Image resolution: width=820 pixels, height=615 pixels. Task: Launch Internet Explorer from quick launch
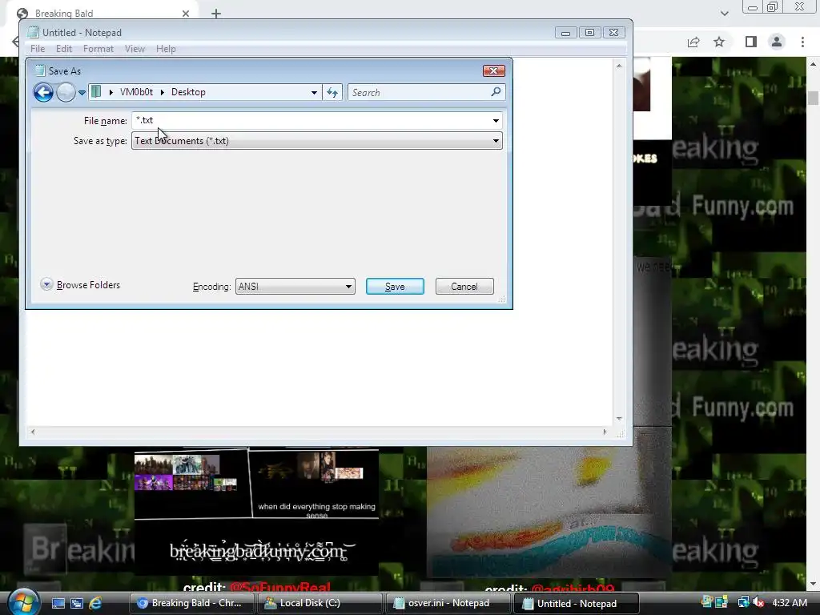96,604
